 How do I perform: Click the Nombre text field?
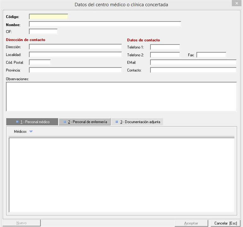pyautogui.click(x=105, y=24)
